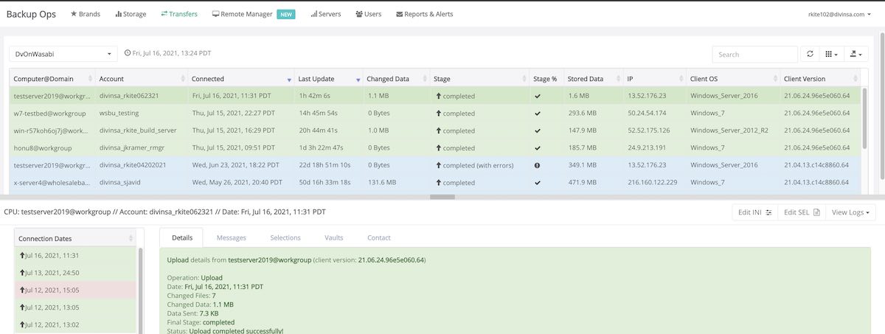Viewport: 885px width, 334px height.
Task: Open the export dropdown
Action: tap(855, 54)
